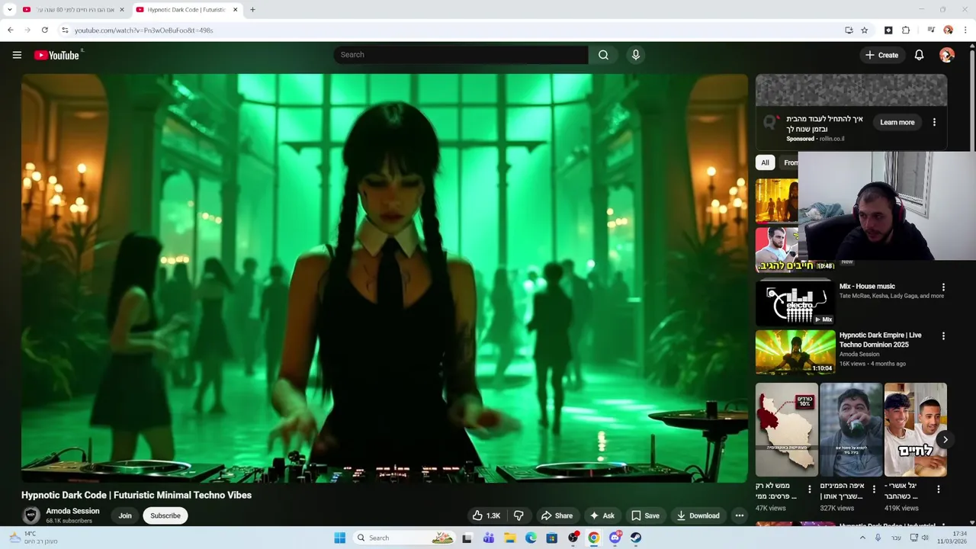976x549 pixels.
Task: Go to next Shorts with the arrow
Action: [945, 439]
